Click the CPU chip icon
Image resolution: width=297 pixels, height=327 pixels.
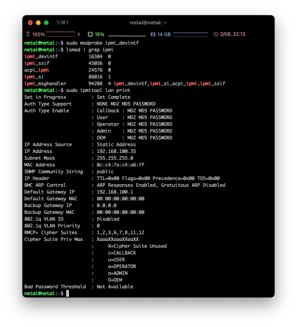point(90,34)
